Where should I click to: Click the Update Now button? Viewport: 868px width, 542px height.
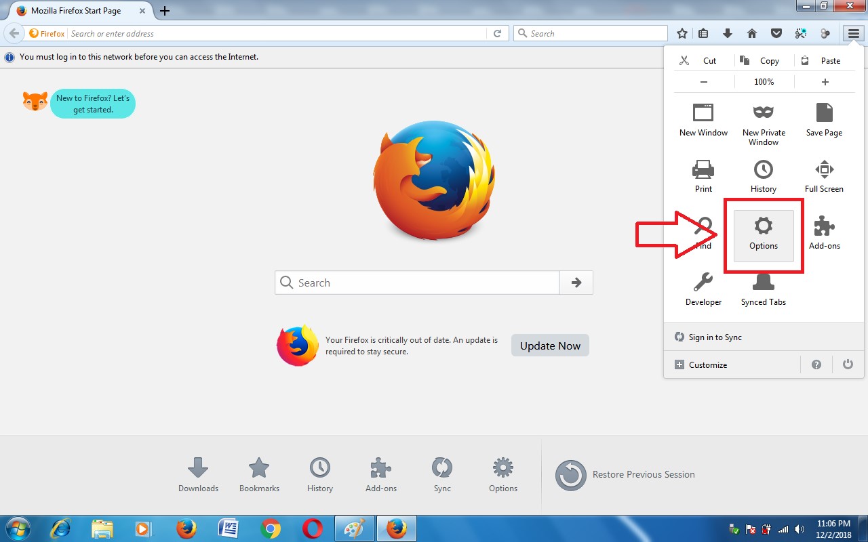[550, 345]
